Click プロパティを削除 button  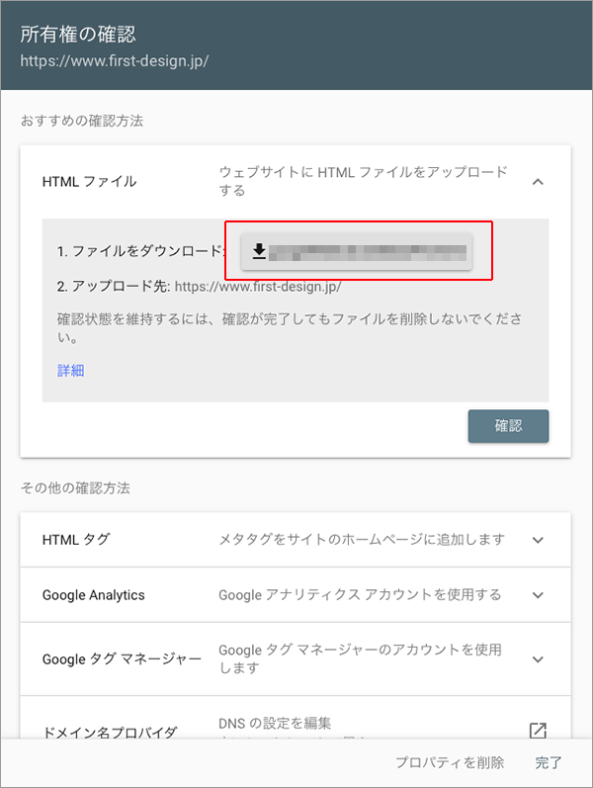coord(450,762)
